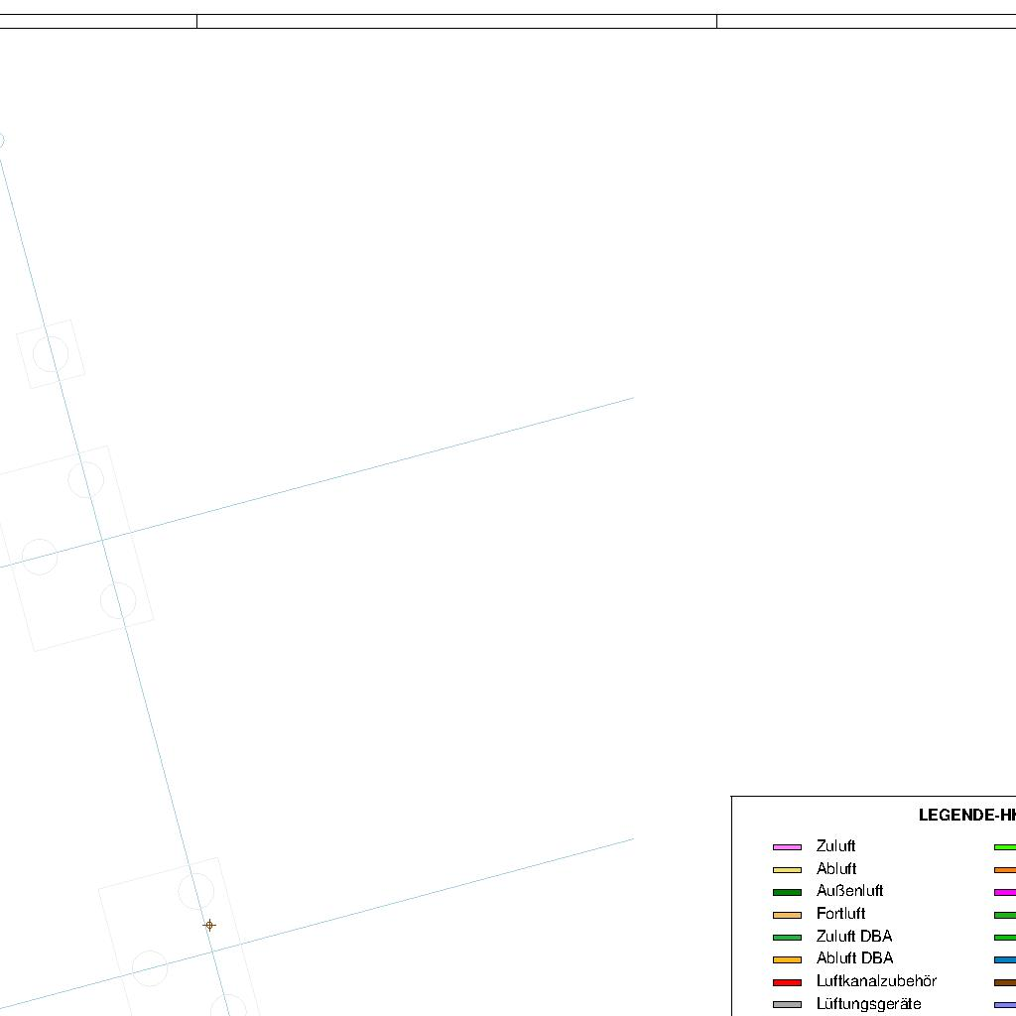Click the small tilted square containing one circle
Viewport: 1016px width, 1016px height.
[x=51, y=353]
